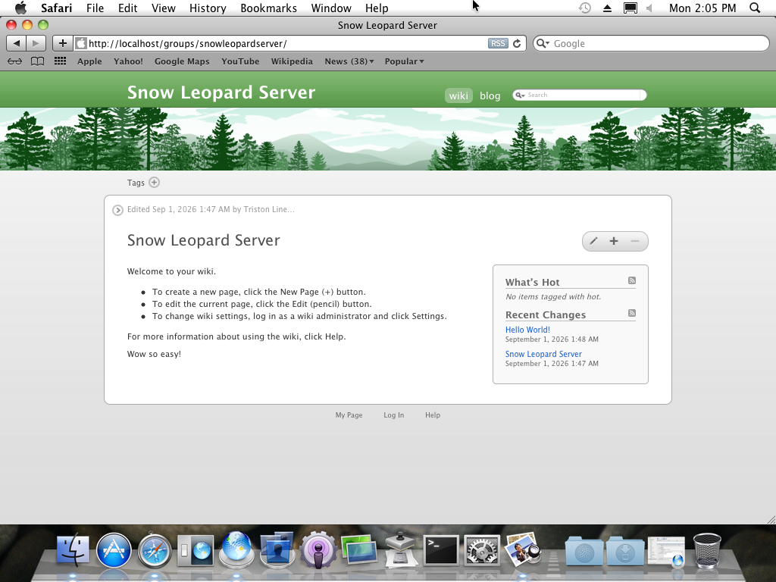Open the View menu
This screenshot has height=582, width=776.
coord(164,8)
